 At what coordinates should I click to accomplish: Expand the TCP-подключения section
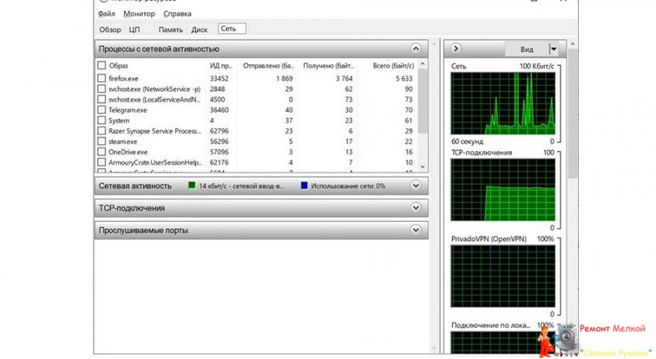pyautogui.click(x=417, y=208)
